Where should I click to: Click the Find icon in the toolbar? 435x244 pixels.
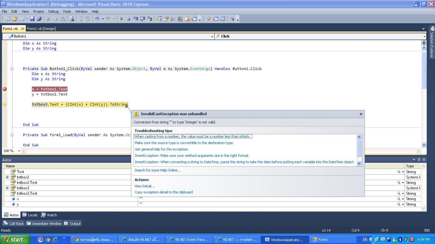coord(72,19)
